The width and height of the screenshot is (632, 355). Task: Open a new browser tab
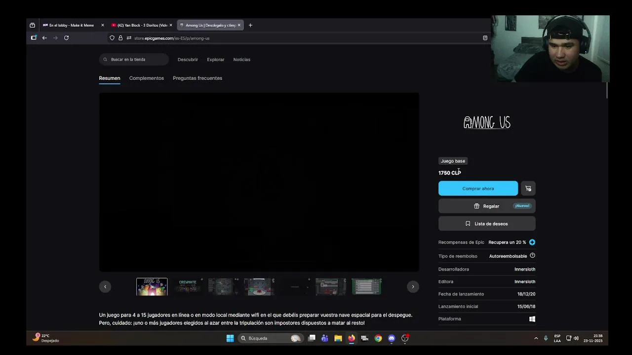(250, 25)
